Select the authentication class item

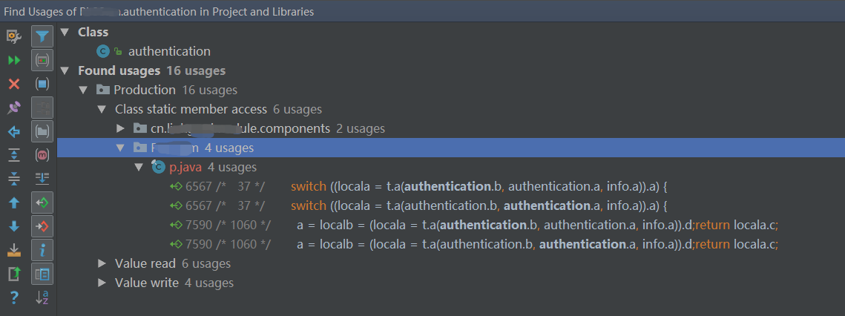coord(169,51)
